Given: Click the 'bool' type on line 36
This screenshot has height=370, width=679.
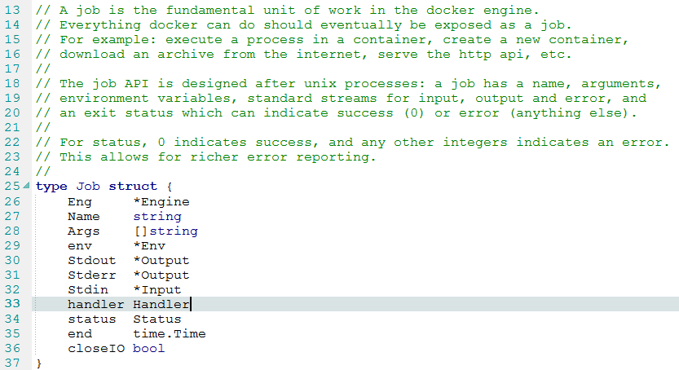Looking at the screenshot, I should click(149, 348).
